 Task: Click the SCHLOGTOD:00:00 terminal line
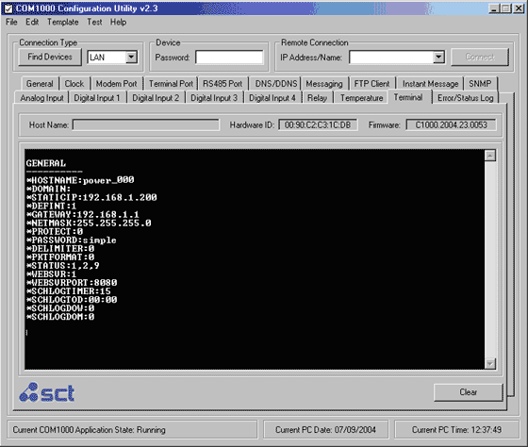[72, 300]
